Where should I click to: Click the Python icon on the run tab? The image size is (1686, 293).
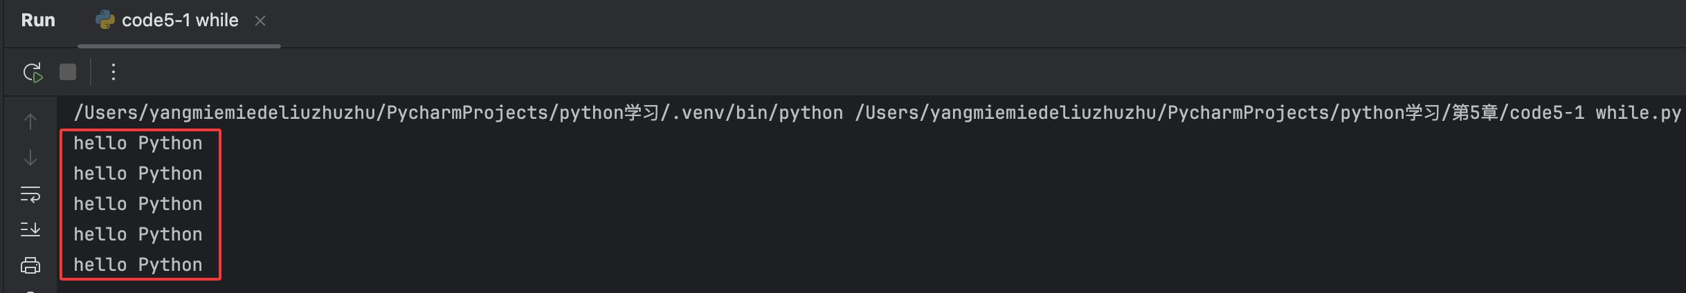pos(105,21)
